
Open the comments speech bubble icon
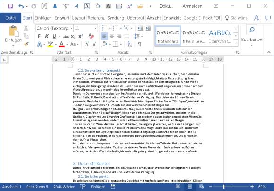click(x=268, y=18)
